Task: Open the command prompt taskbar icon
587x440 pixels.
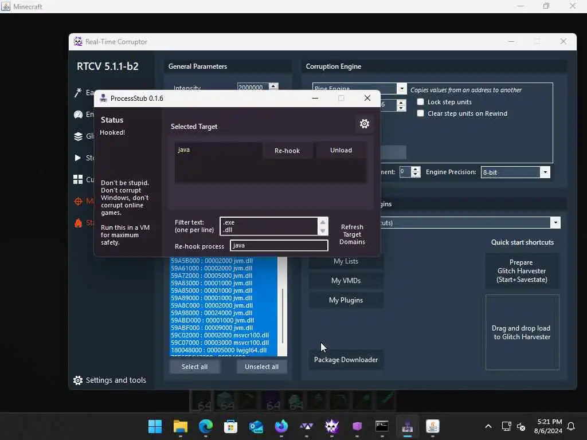Action: 382,426
